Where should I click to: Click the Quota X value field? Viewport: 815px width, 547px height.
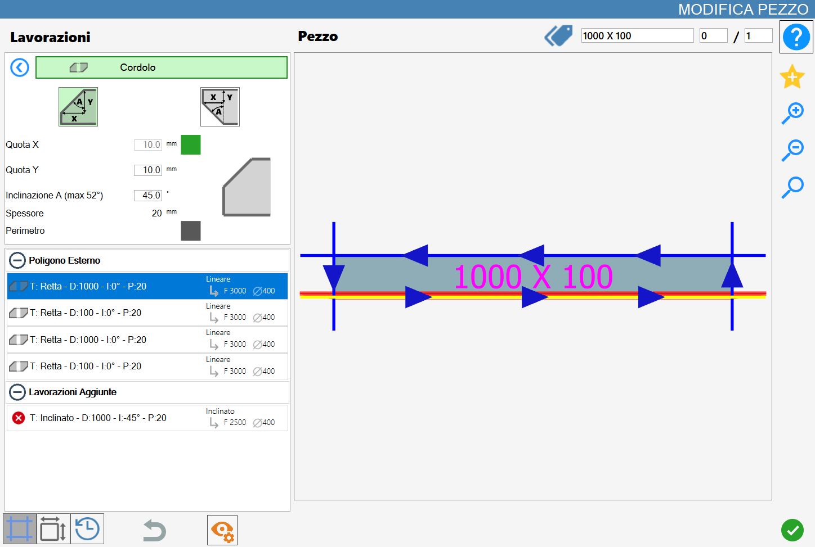(148, 145)
